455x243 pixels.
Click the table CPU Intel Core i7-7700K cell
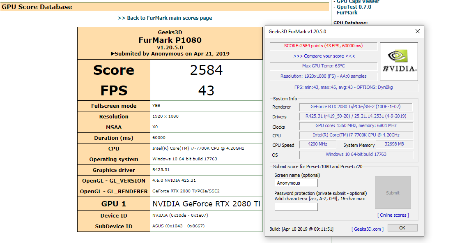click(x=206, y=148)
